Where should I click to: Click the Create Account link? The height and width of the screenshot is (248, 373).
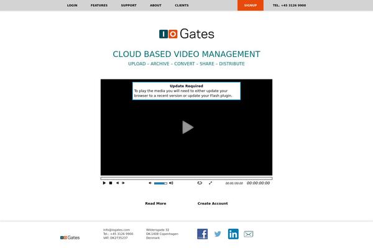pyautogui.click(x=213, y=203)
